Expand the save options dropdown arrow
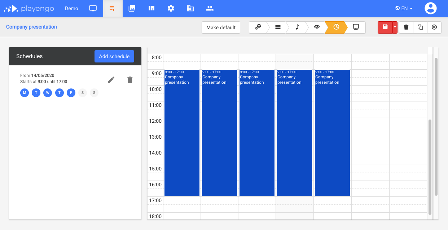The image size is (448, 230). pyautogui.click(x=395, y=27)
